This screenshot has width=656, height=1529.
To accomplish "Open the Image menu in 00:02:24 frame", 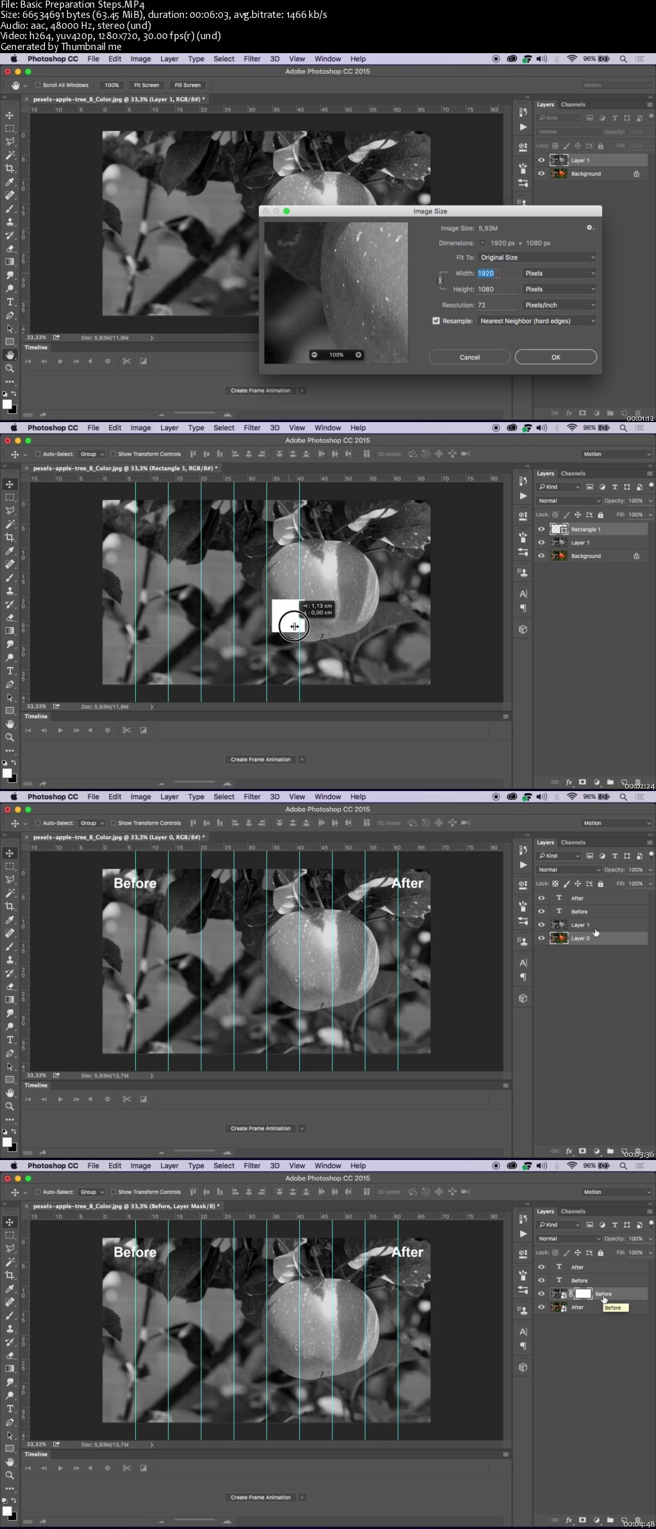I will click(140, 428).
